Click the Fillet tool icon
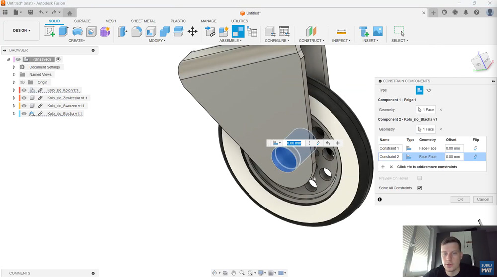This screenshot has width=497, height=277. tap(137, 32)
